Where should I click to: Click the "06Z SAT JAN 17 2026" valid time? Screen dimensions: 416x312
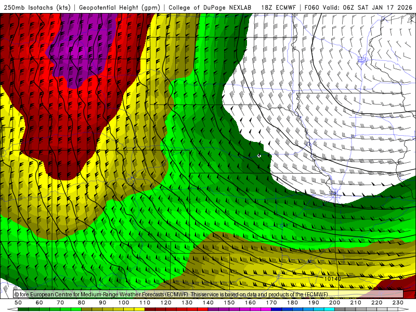378,7
